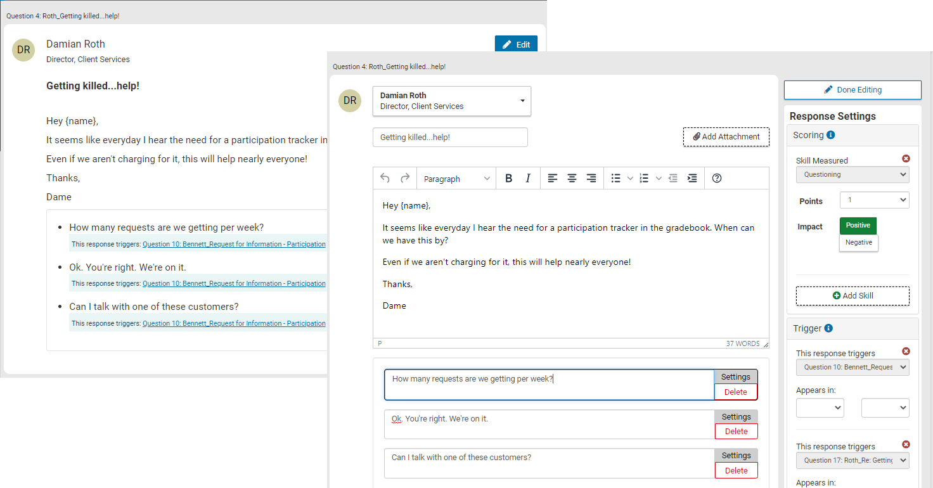
Task: Open the Paragraph style dropdown
Action: tap(456, 178)
